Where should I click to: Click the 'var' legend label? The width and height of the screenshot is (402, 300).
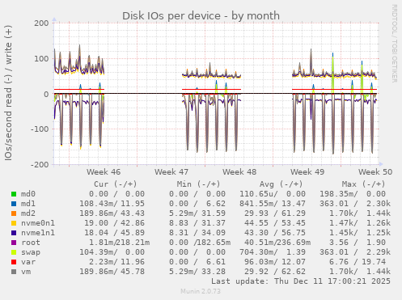click(28, 262)
